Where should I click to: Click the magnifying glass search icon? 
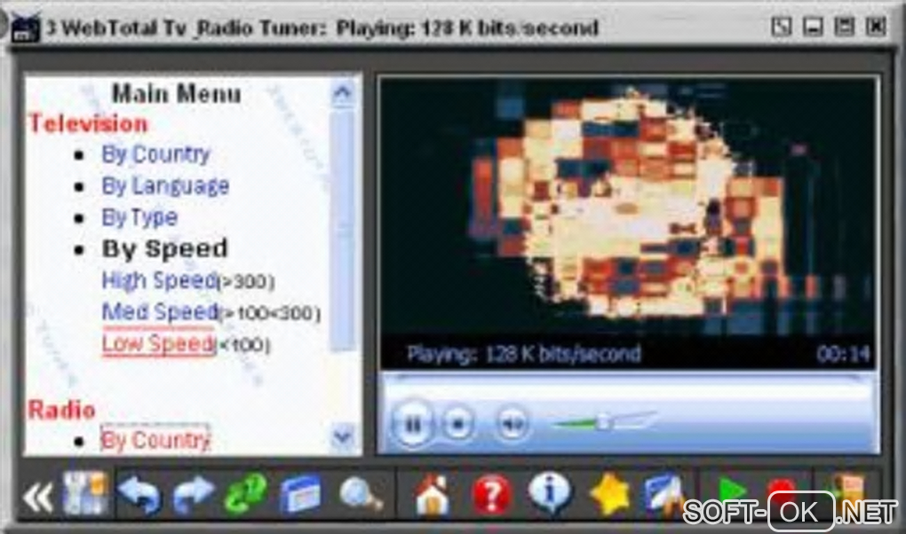click(x=361, y=495)
